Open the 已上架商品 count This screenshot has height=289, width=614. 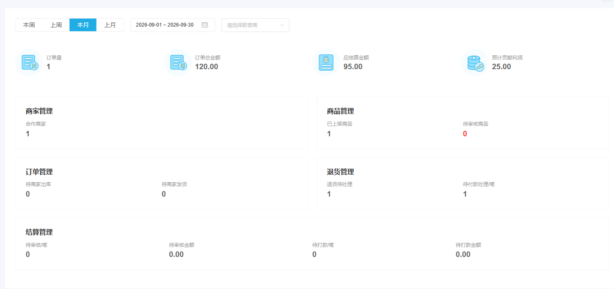click(x=329, y=134)
